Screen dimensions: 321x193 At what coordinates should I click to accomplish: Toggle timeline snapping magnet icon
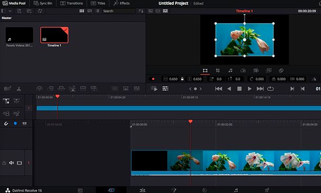(x=6, y=124)
